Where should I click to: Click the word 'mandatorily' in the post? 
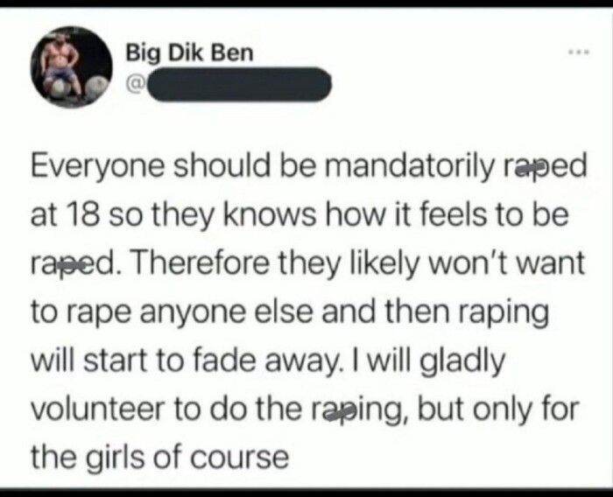(x=408, y=166)
